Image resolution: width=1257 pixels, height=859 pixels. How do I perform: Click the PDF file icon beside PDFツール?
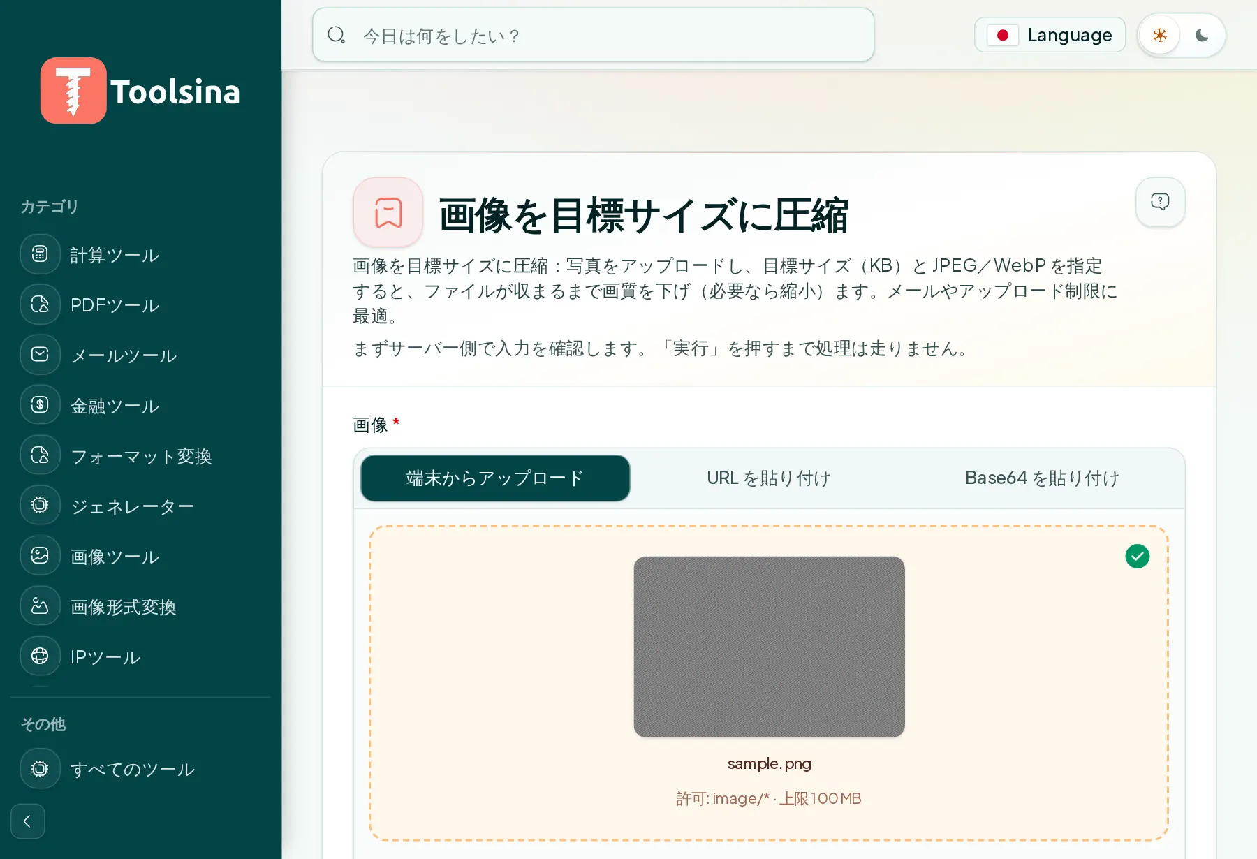pos(40,304)
